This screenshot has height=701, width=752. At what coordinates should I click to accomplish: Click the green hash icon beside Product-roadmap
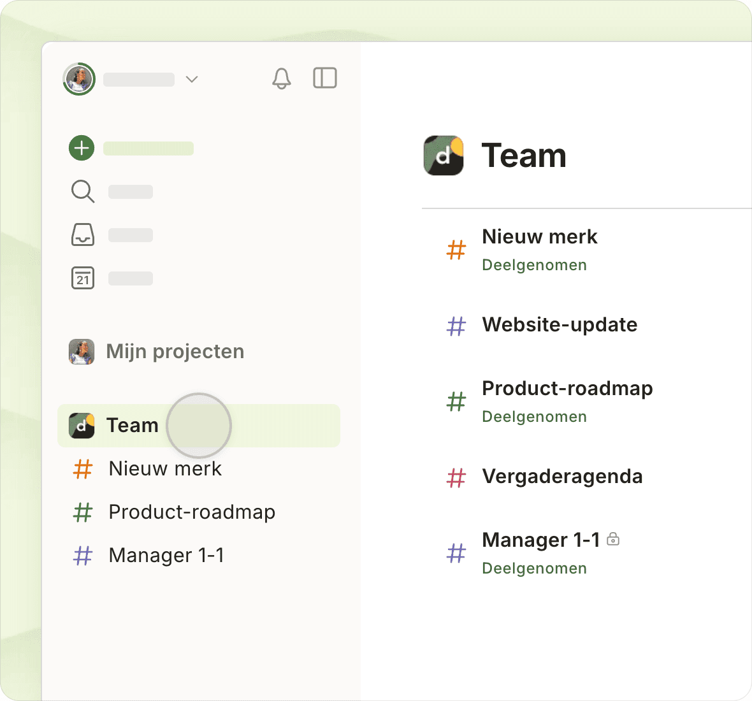coord(456,401)
